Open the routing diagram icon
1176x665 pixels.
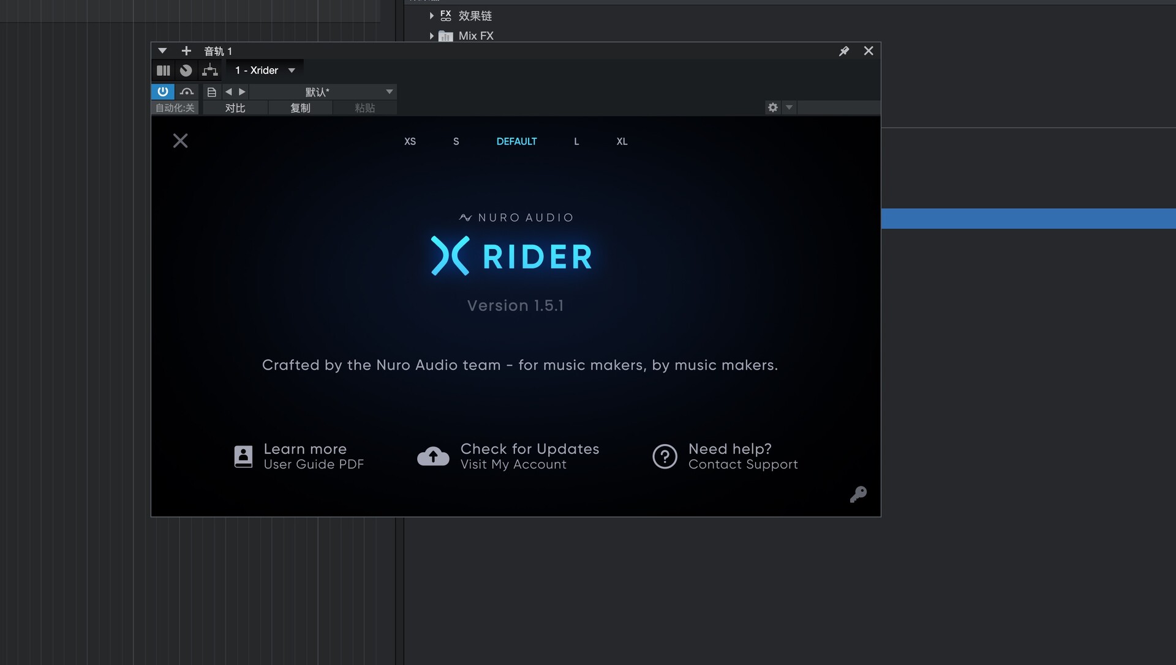[x=210, y=70]
